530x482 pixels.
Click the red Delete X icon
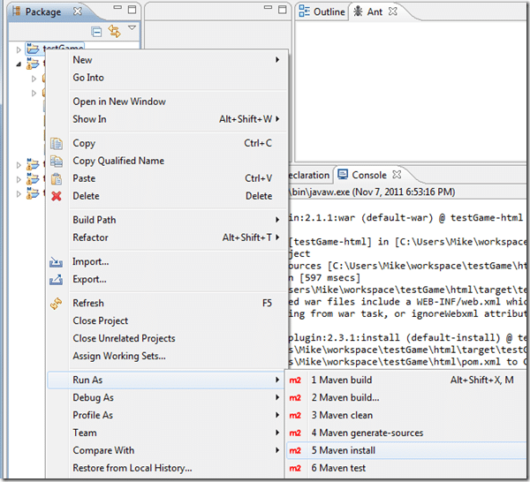(x=57, y=196)
